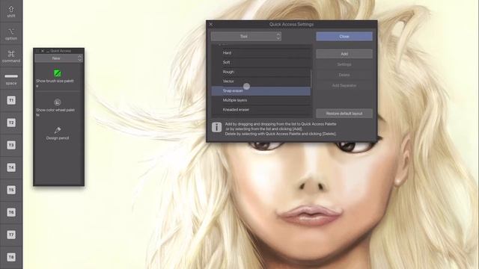Click the info icon in the settings dialog
479x269 pixels.
click(x=216, y=127)
